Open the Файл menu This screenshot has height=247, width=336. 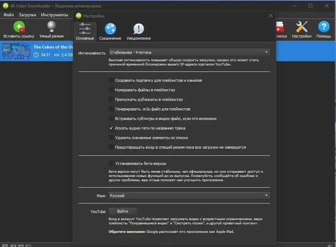8,15
